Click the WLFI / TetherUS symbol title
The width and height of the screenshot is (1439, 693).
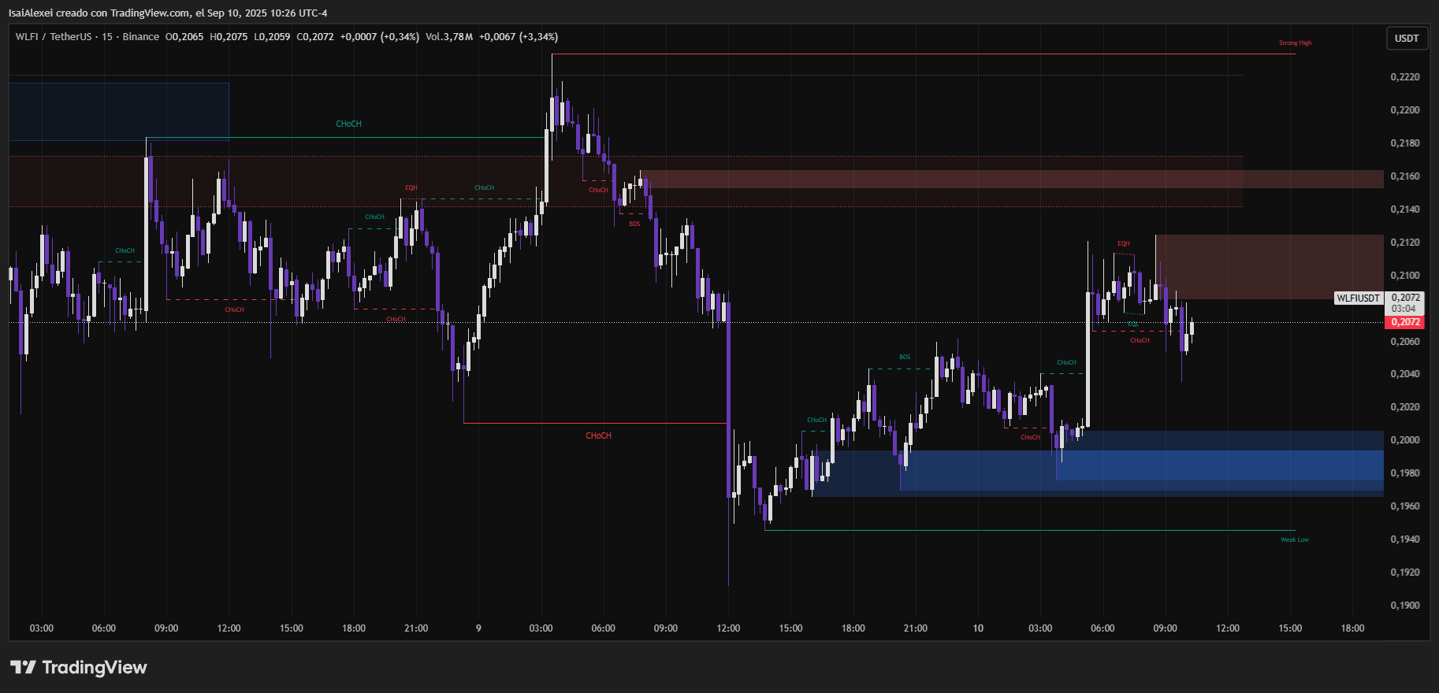coord(54,37)
